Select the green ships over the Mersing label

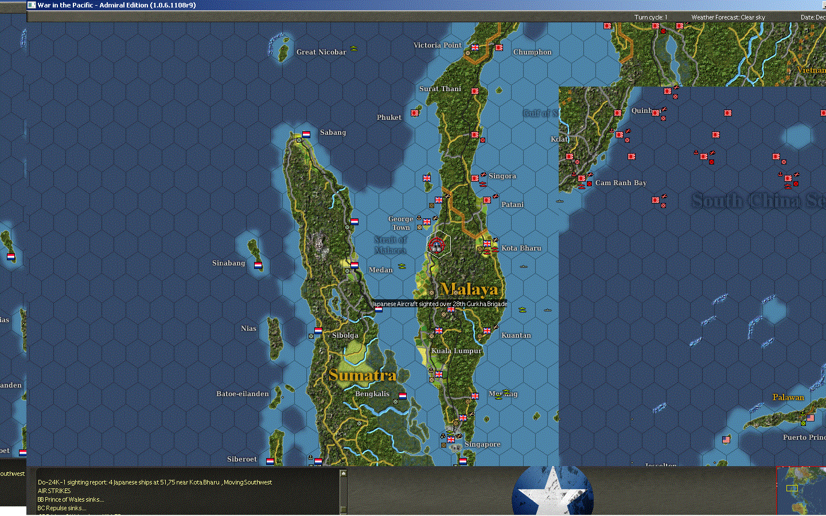pyautogui.click(x=506, y=392)
